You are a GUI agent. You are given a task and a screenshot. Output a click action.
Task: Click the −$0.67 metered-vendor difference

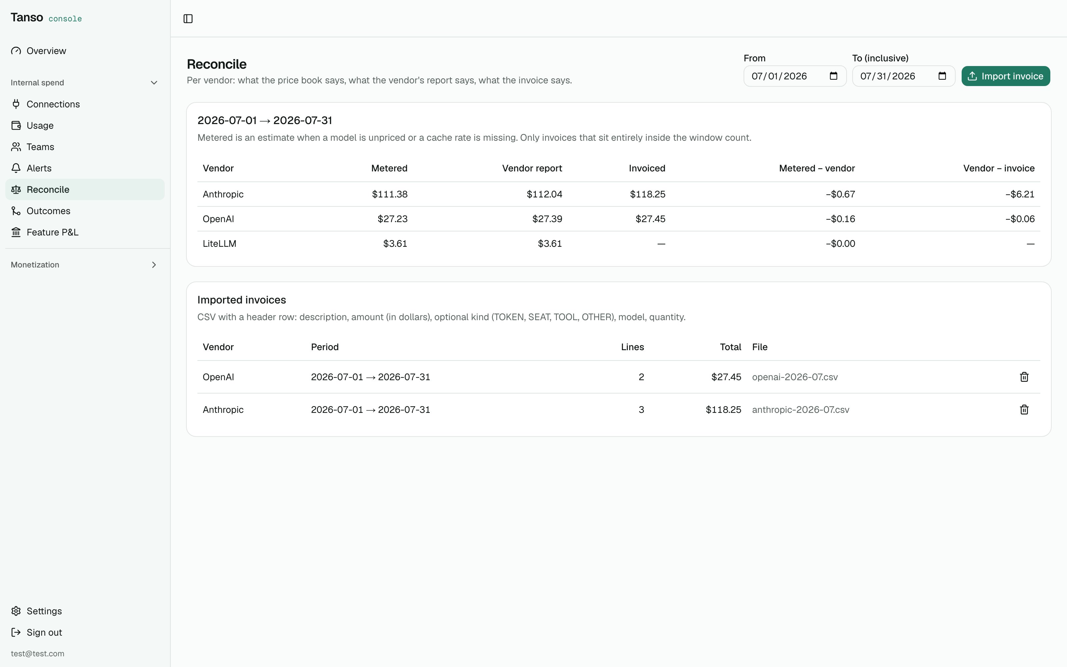click(840, 194)
